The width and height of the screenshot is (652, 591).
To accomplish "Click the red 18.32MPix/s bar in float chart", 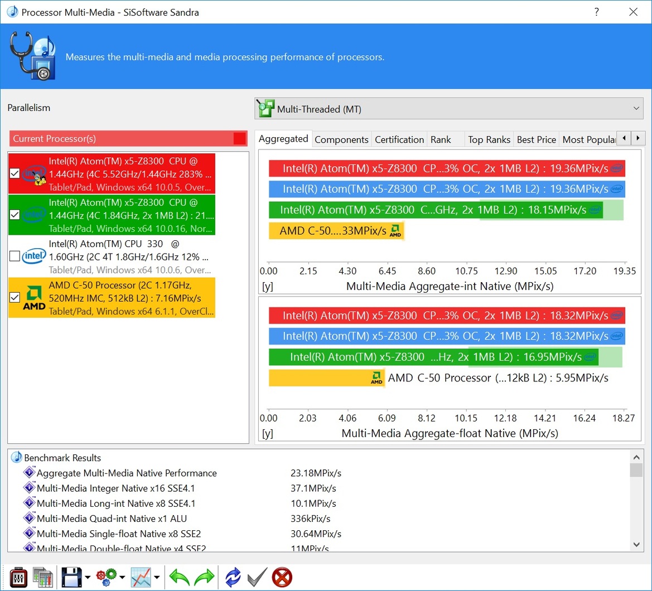I will [447, 316].
